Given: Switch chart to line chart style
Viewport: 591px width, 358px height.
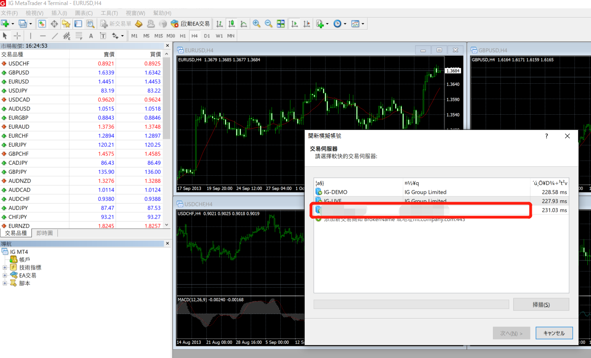Looking at the screenshot, I should pos(244,24).
